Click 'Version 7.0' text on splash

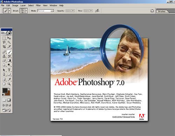pos(58,119)
